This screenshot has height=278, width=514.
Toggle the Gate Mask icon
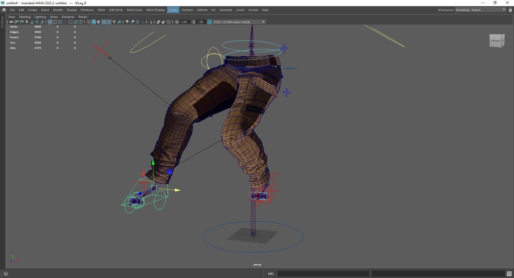[x=65, y=22]
